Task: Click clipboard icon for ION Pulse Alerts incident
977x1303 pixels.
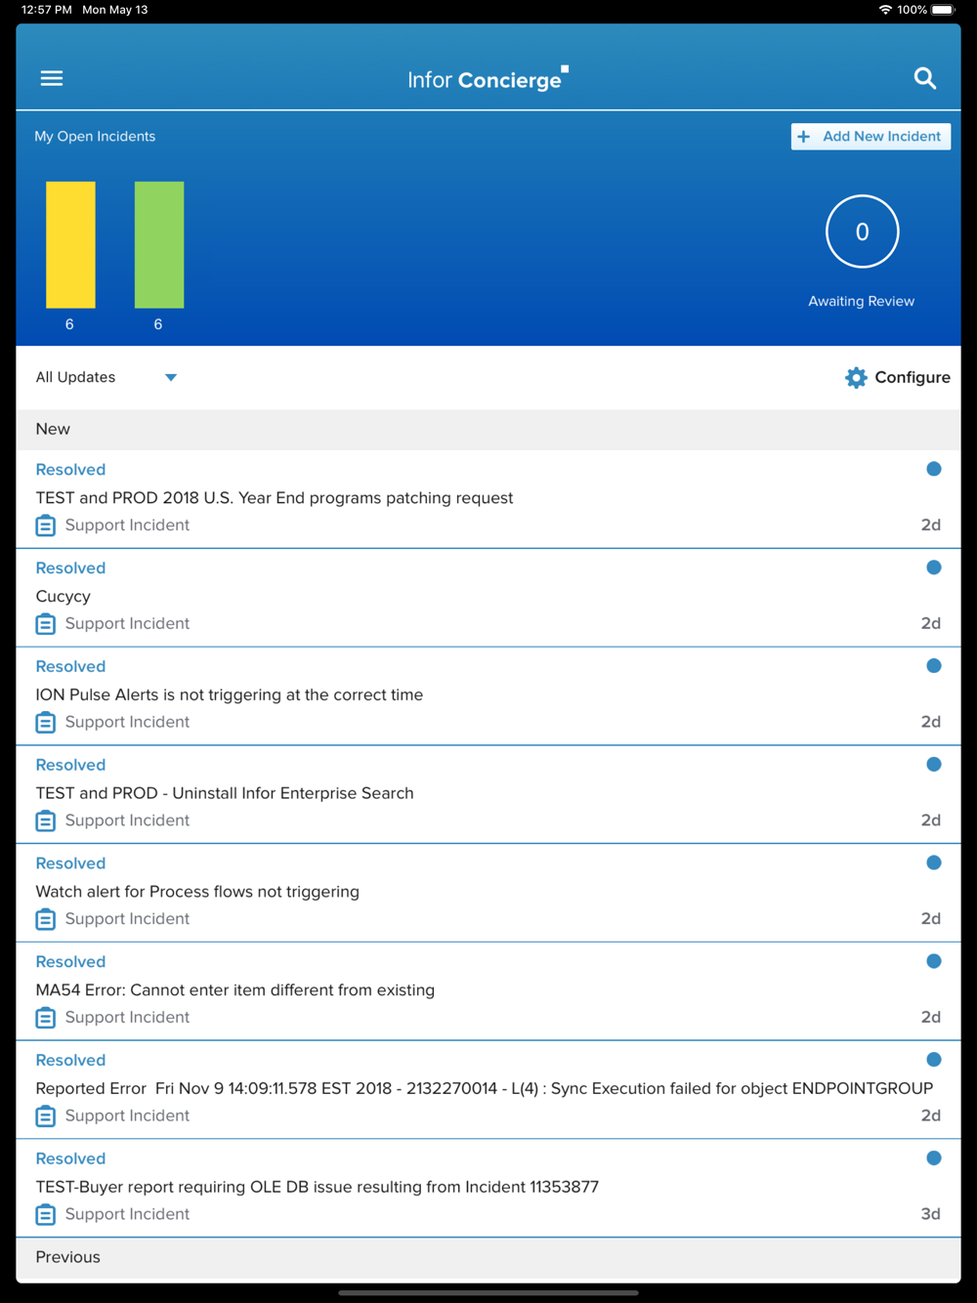Action: coord(46,723)
